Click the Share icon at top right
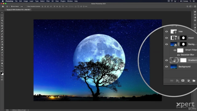The image size is (197, 111). tap(195, 6)
